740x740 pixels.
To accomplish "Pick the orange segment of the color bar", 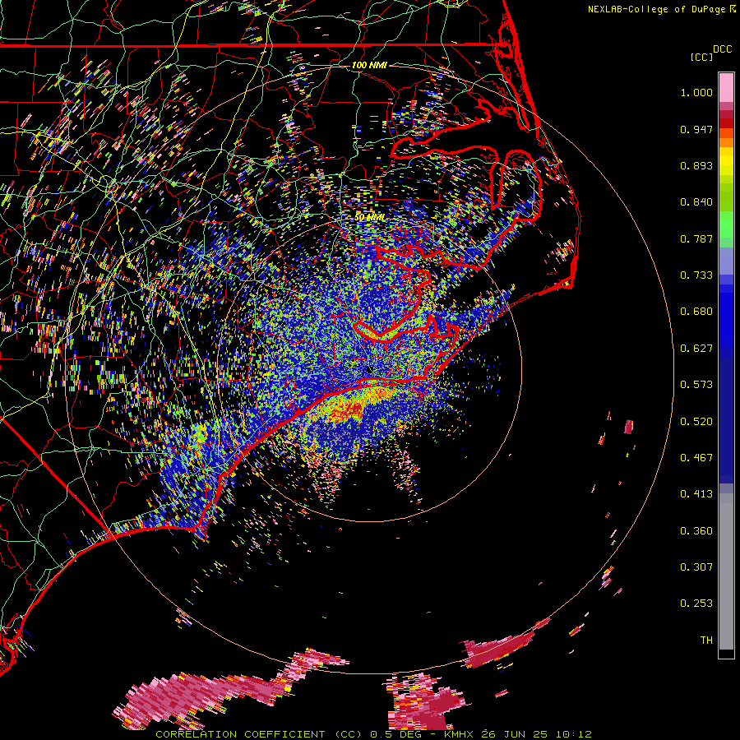I will (x=726, y=142).
